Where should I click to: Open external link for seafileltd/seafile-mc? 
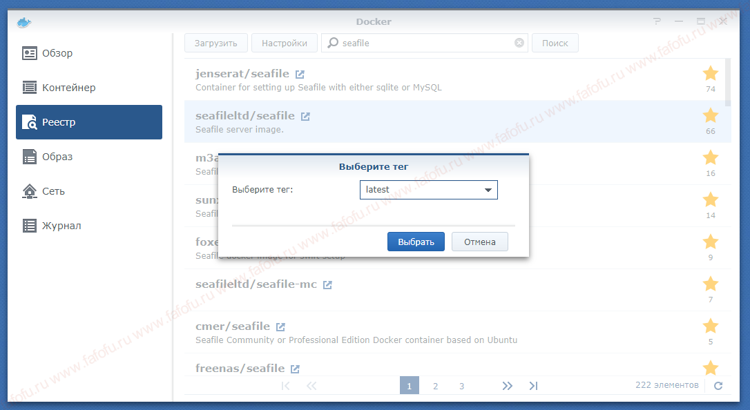tap(327, 285)
